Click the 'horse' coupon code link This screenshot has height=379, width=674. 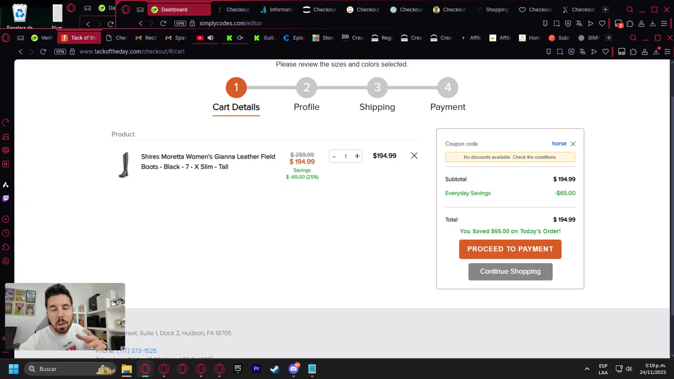pyautogui.click(x=559, y=144)
